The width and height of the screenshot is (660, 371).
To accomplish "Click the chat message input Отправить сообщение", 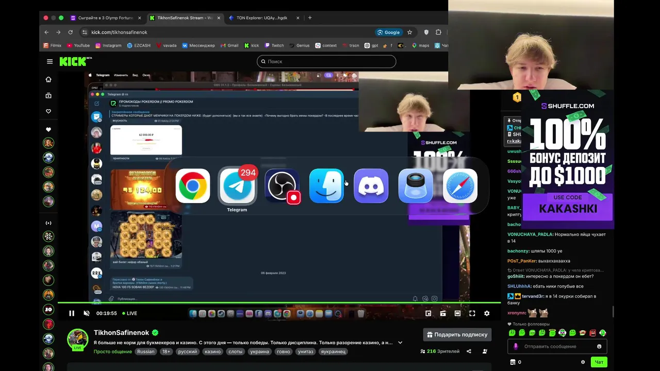I will click(557, 346).
